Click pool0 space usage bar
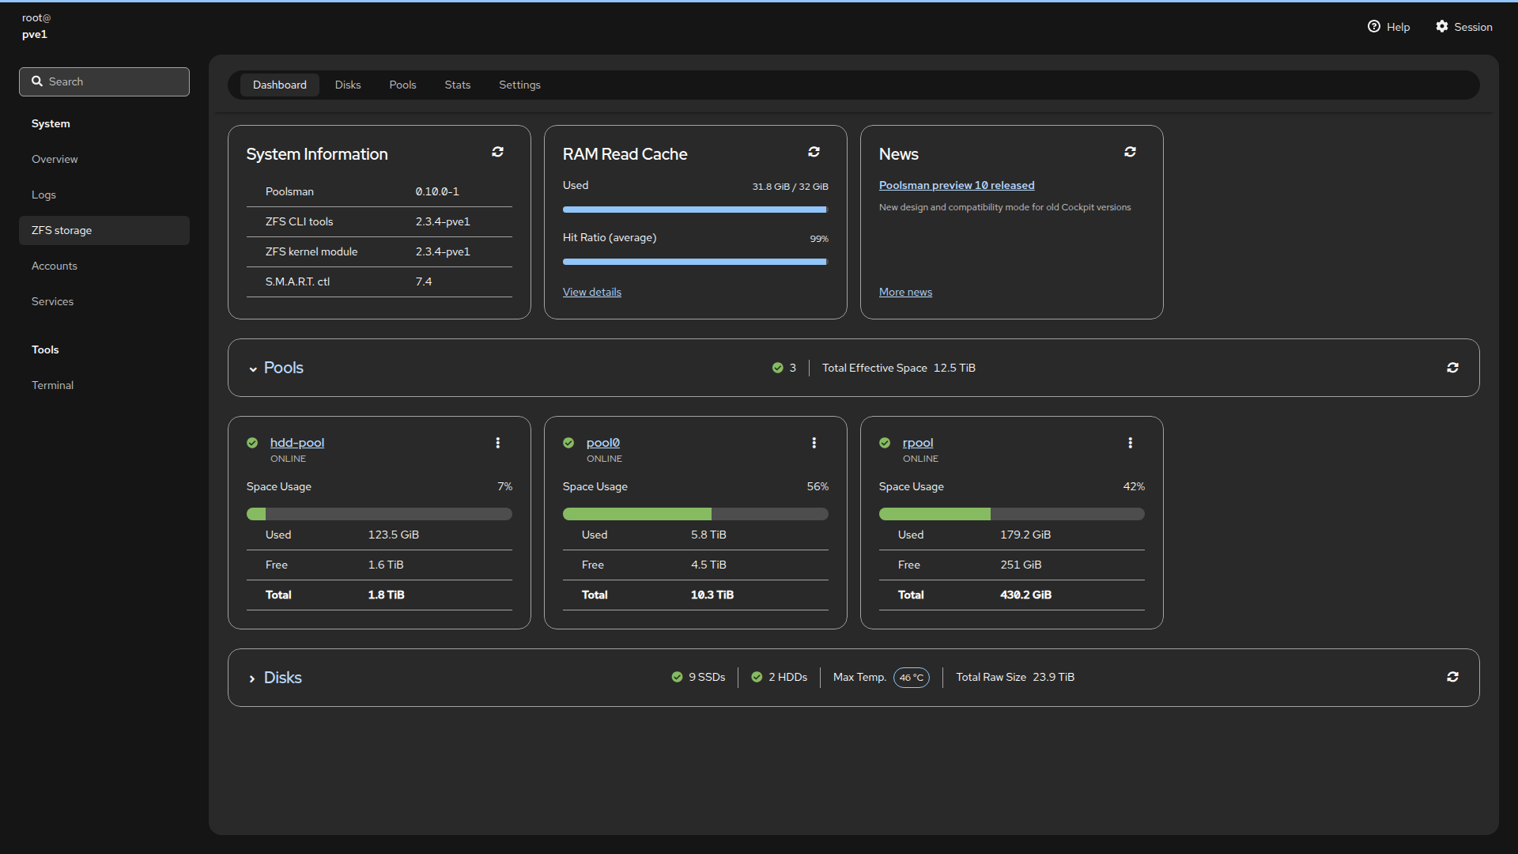This screenshot has width=1518, height=854. (695, 514)
